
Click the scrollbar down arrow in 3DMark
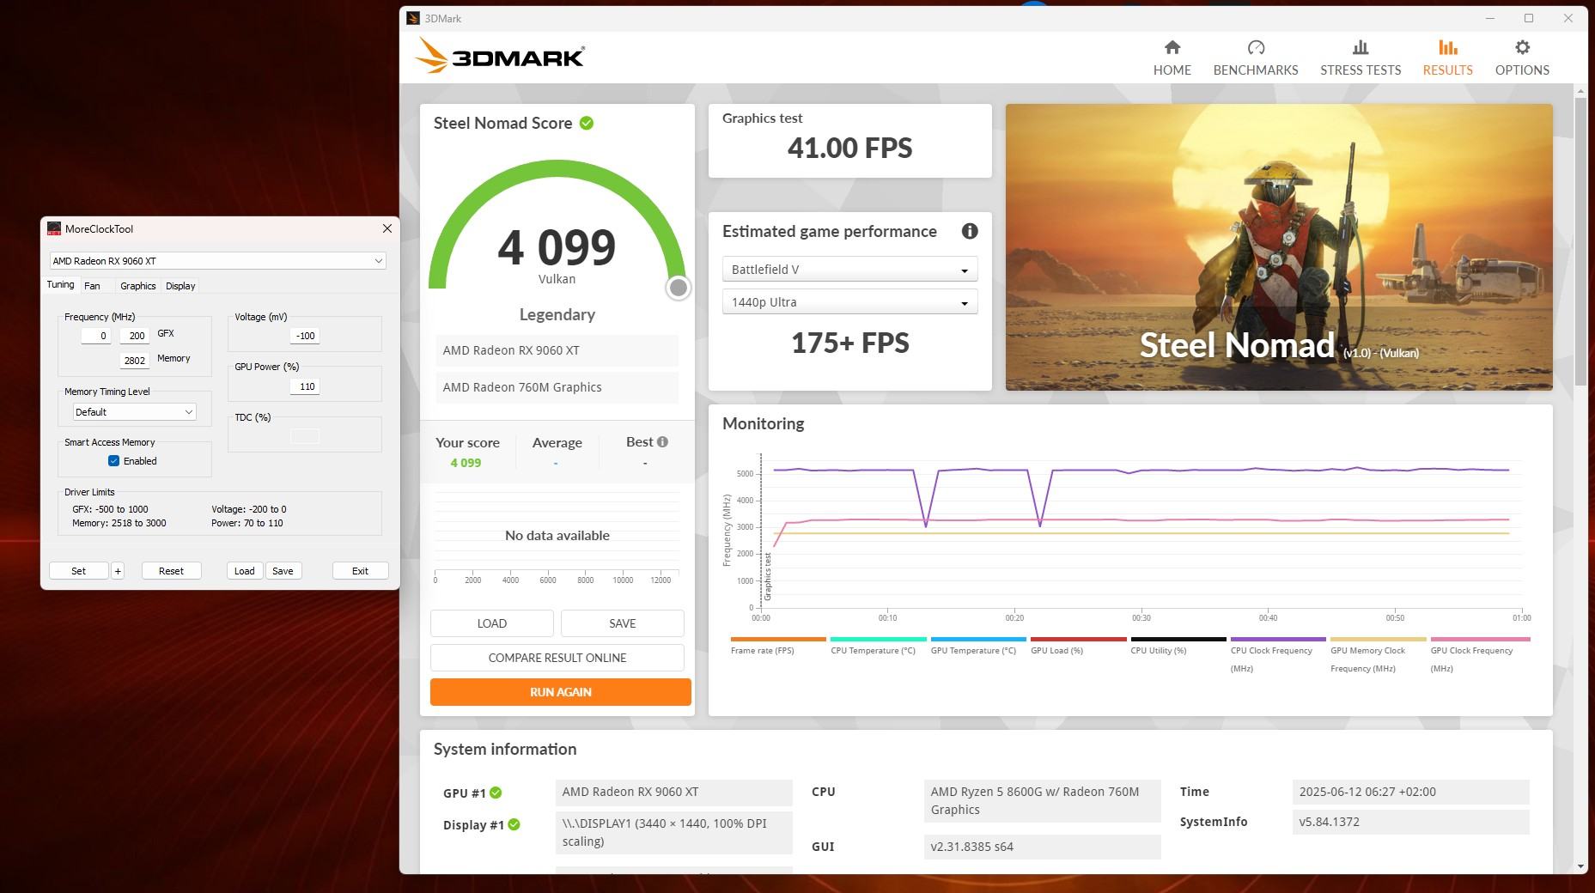pyautogui.click(x=1580, y=866)
